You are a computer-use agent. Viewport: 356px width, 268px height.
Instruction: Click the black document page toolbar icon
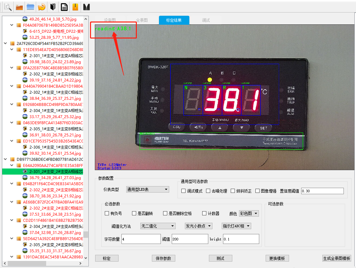(64, 7)
